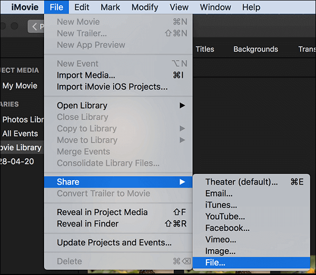Select Update Projects and Events...
This screenshot has height=275, width=316.
[x=114, y=243]
